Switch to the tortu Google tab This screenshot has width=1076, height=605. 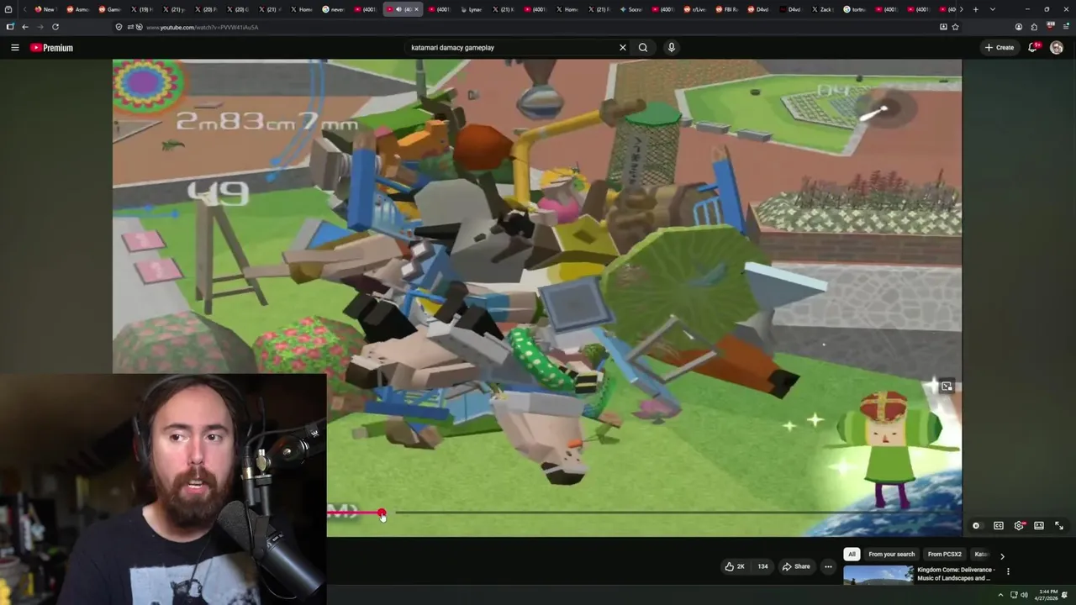coord(854,9)
